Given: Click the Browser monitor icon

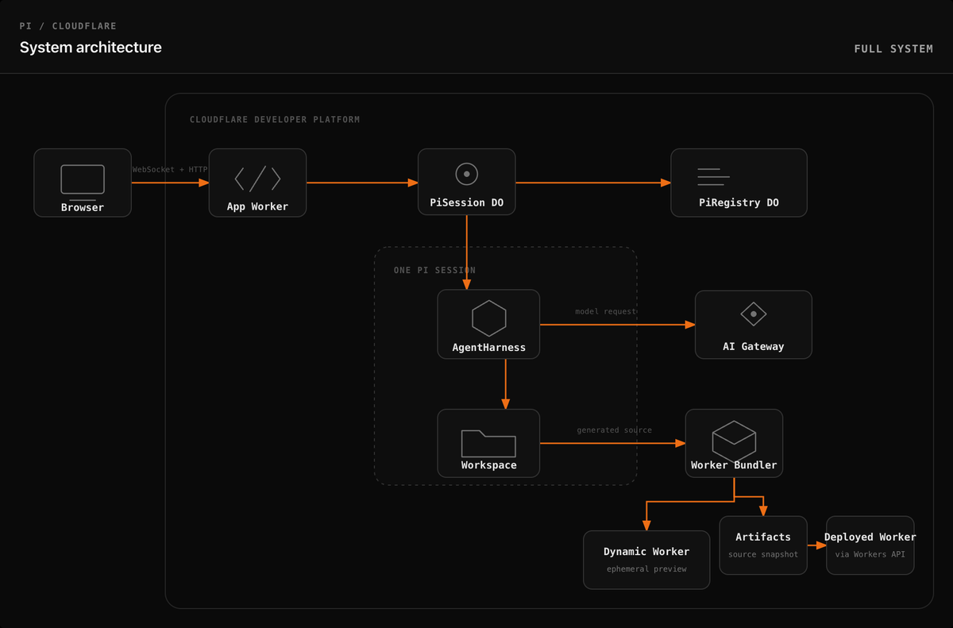Looking at the screenshot, I should tap(83, 182).
